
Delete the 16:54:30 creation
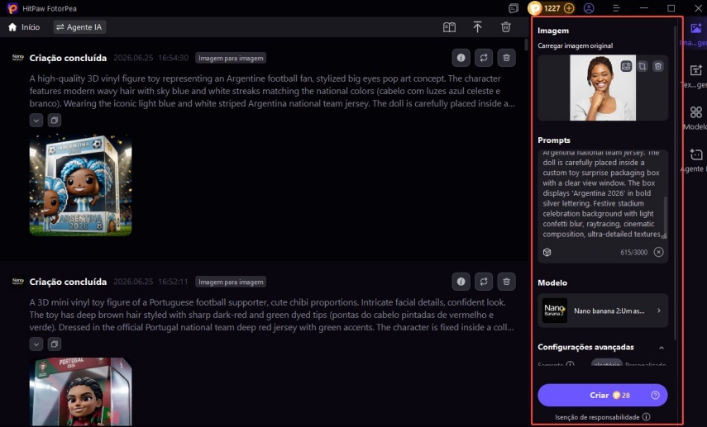[x=506, y=58]
